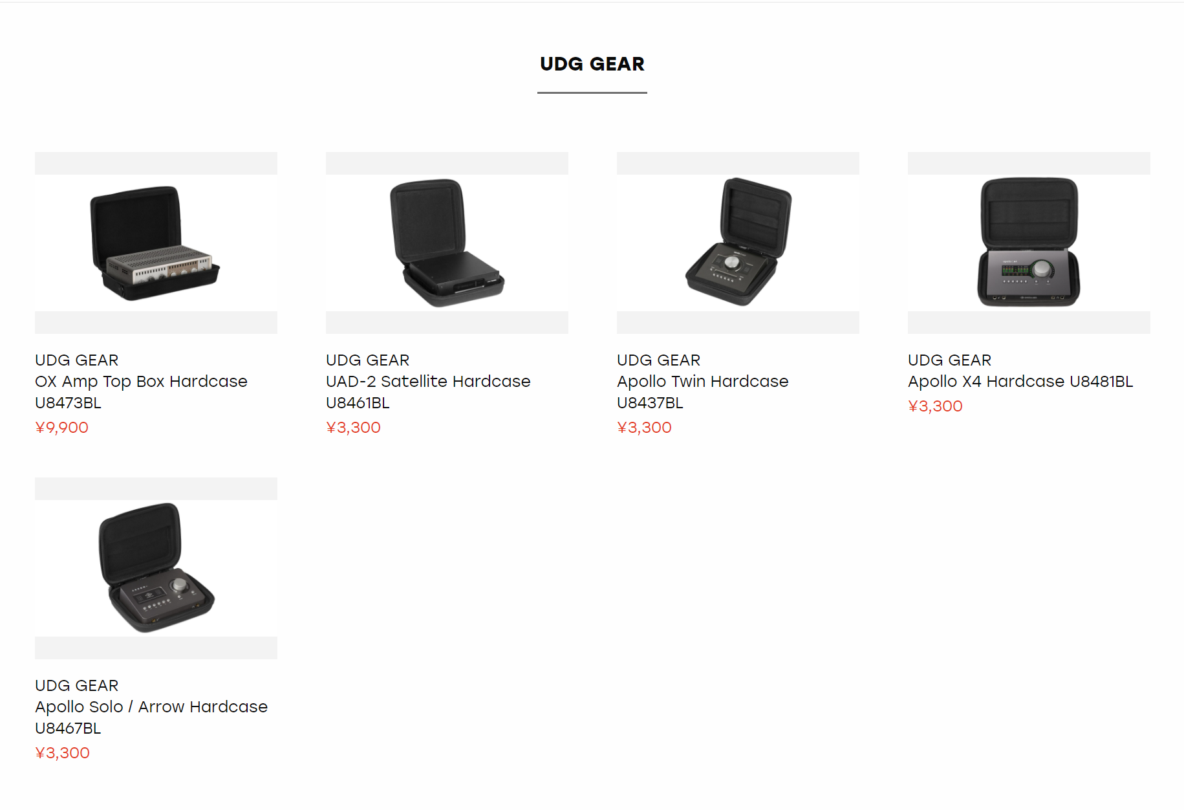Click the OX Amp Top Box Hardcase title
Screen dimensions: 1184x810
141,392
